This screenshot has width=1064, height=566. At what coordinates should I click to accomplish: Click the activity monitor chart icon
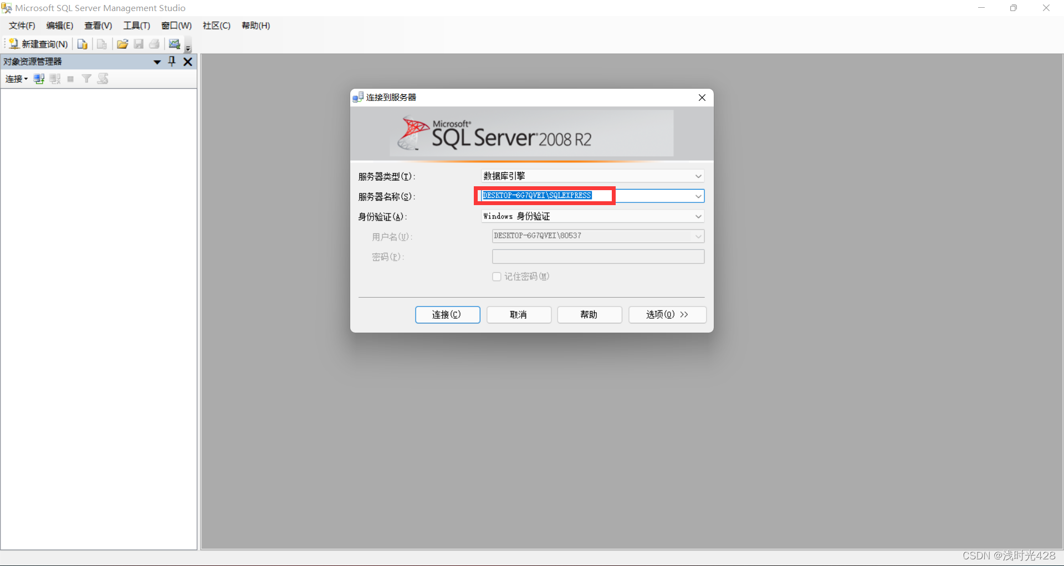(175, 44)
